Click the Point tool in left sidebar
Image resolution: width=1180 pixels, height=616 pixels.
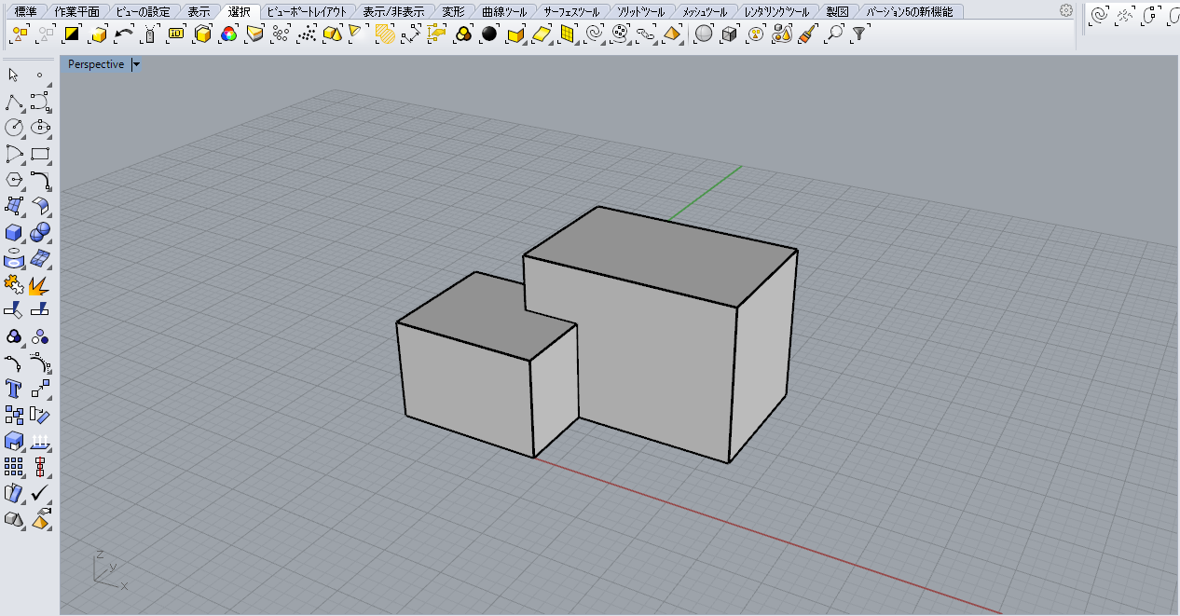pyautogui.click(x=40, y=75)
